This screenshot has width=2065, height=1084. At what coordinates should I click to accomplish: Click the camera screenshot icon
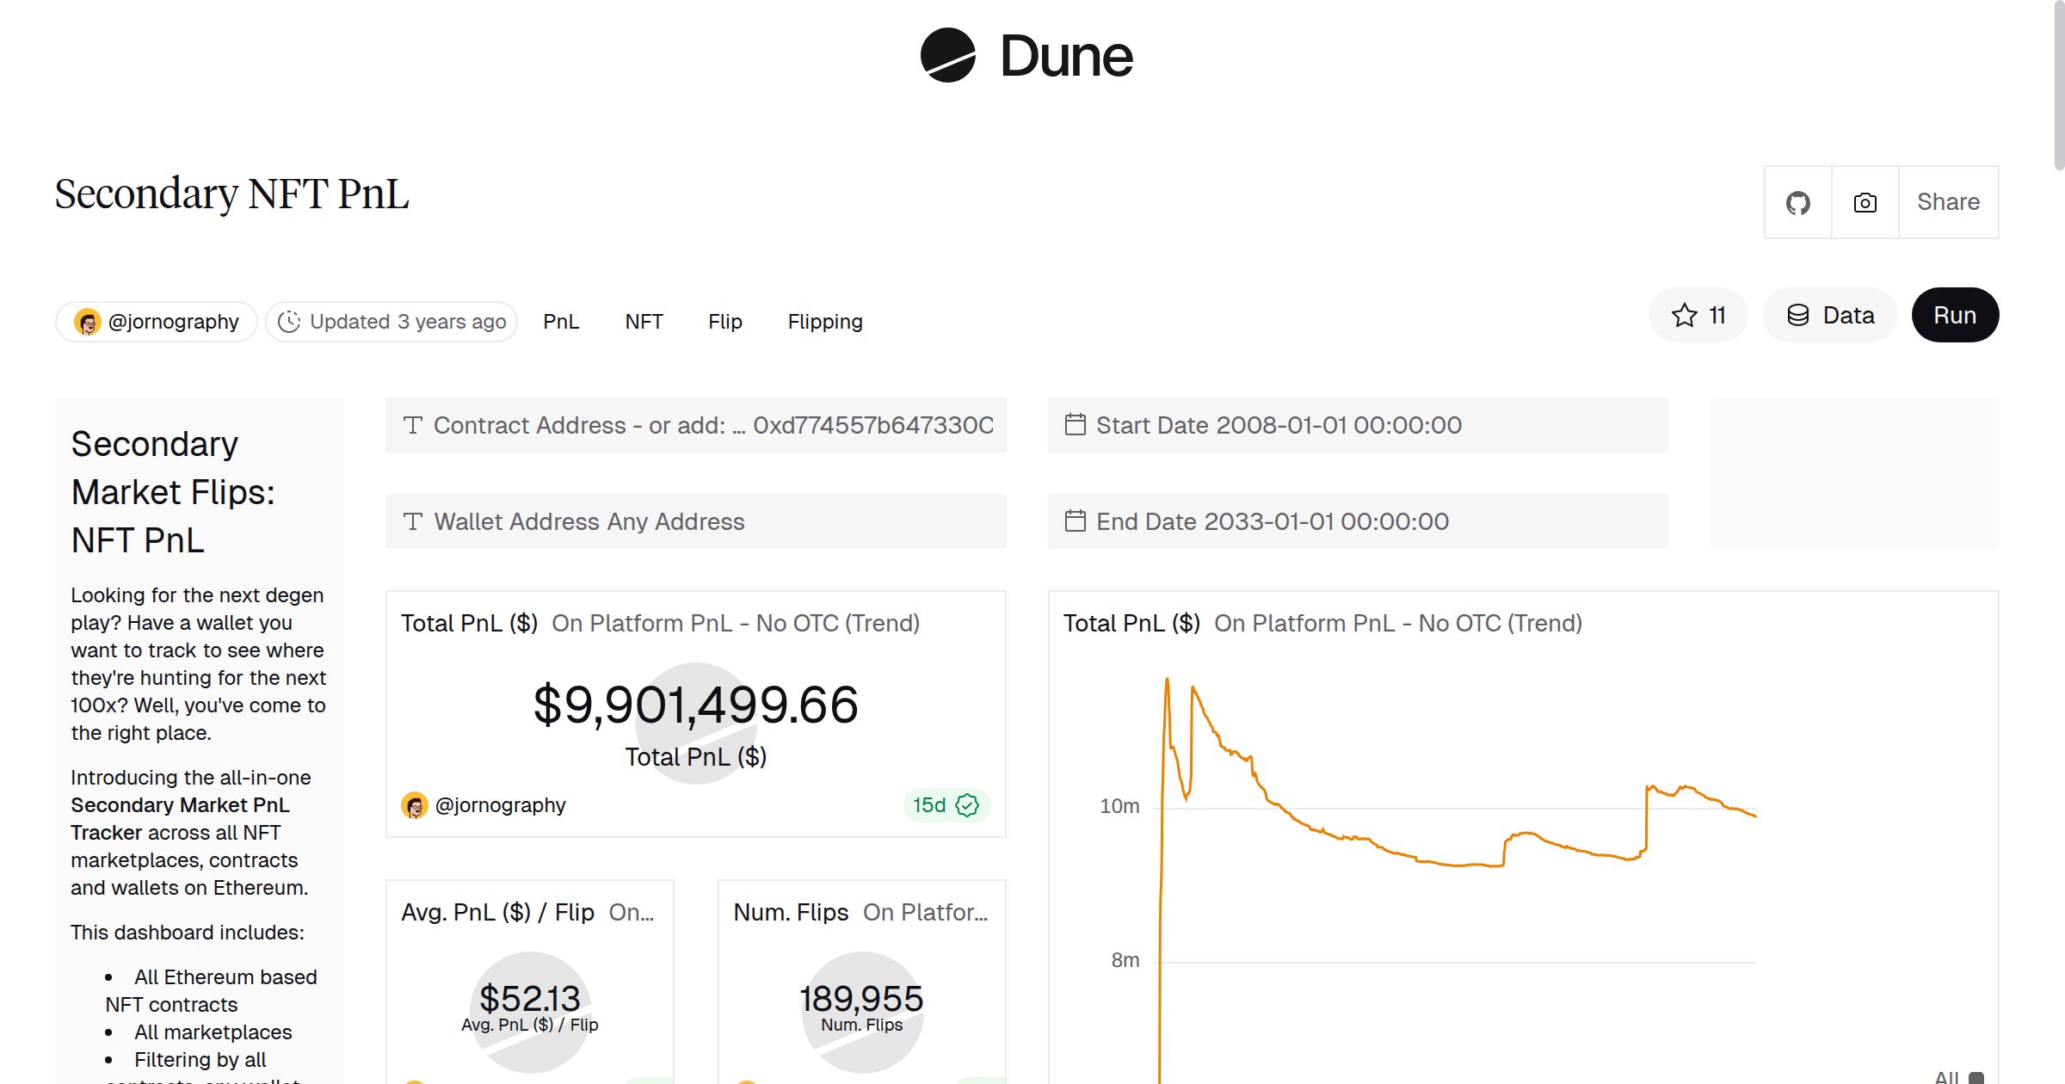(1864, 201)
